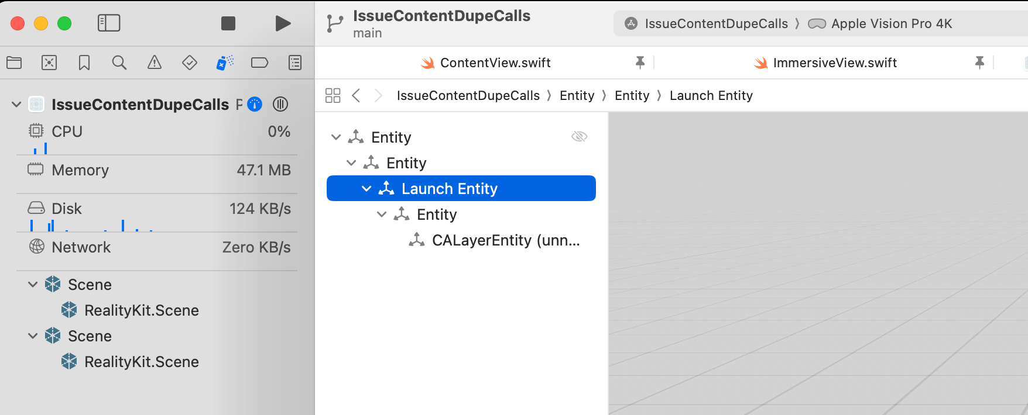
Task: Open the Breakpoint navigator icon
Action: [x=259, y=63]
